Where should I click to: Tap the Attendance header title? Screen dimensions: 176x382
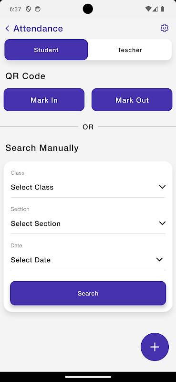pos(38,29)
